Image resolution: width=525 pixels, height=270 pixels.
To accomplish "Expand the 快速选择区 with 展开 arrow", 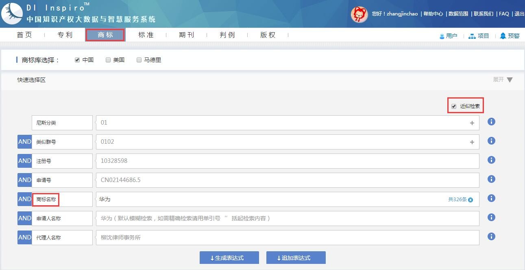I will point(510,80).
